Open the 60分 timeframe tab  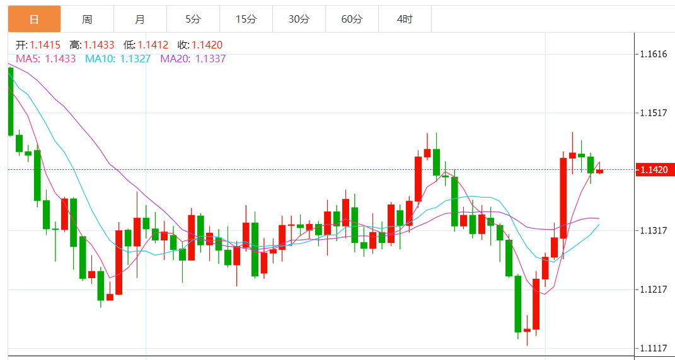(352, 19)
